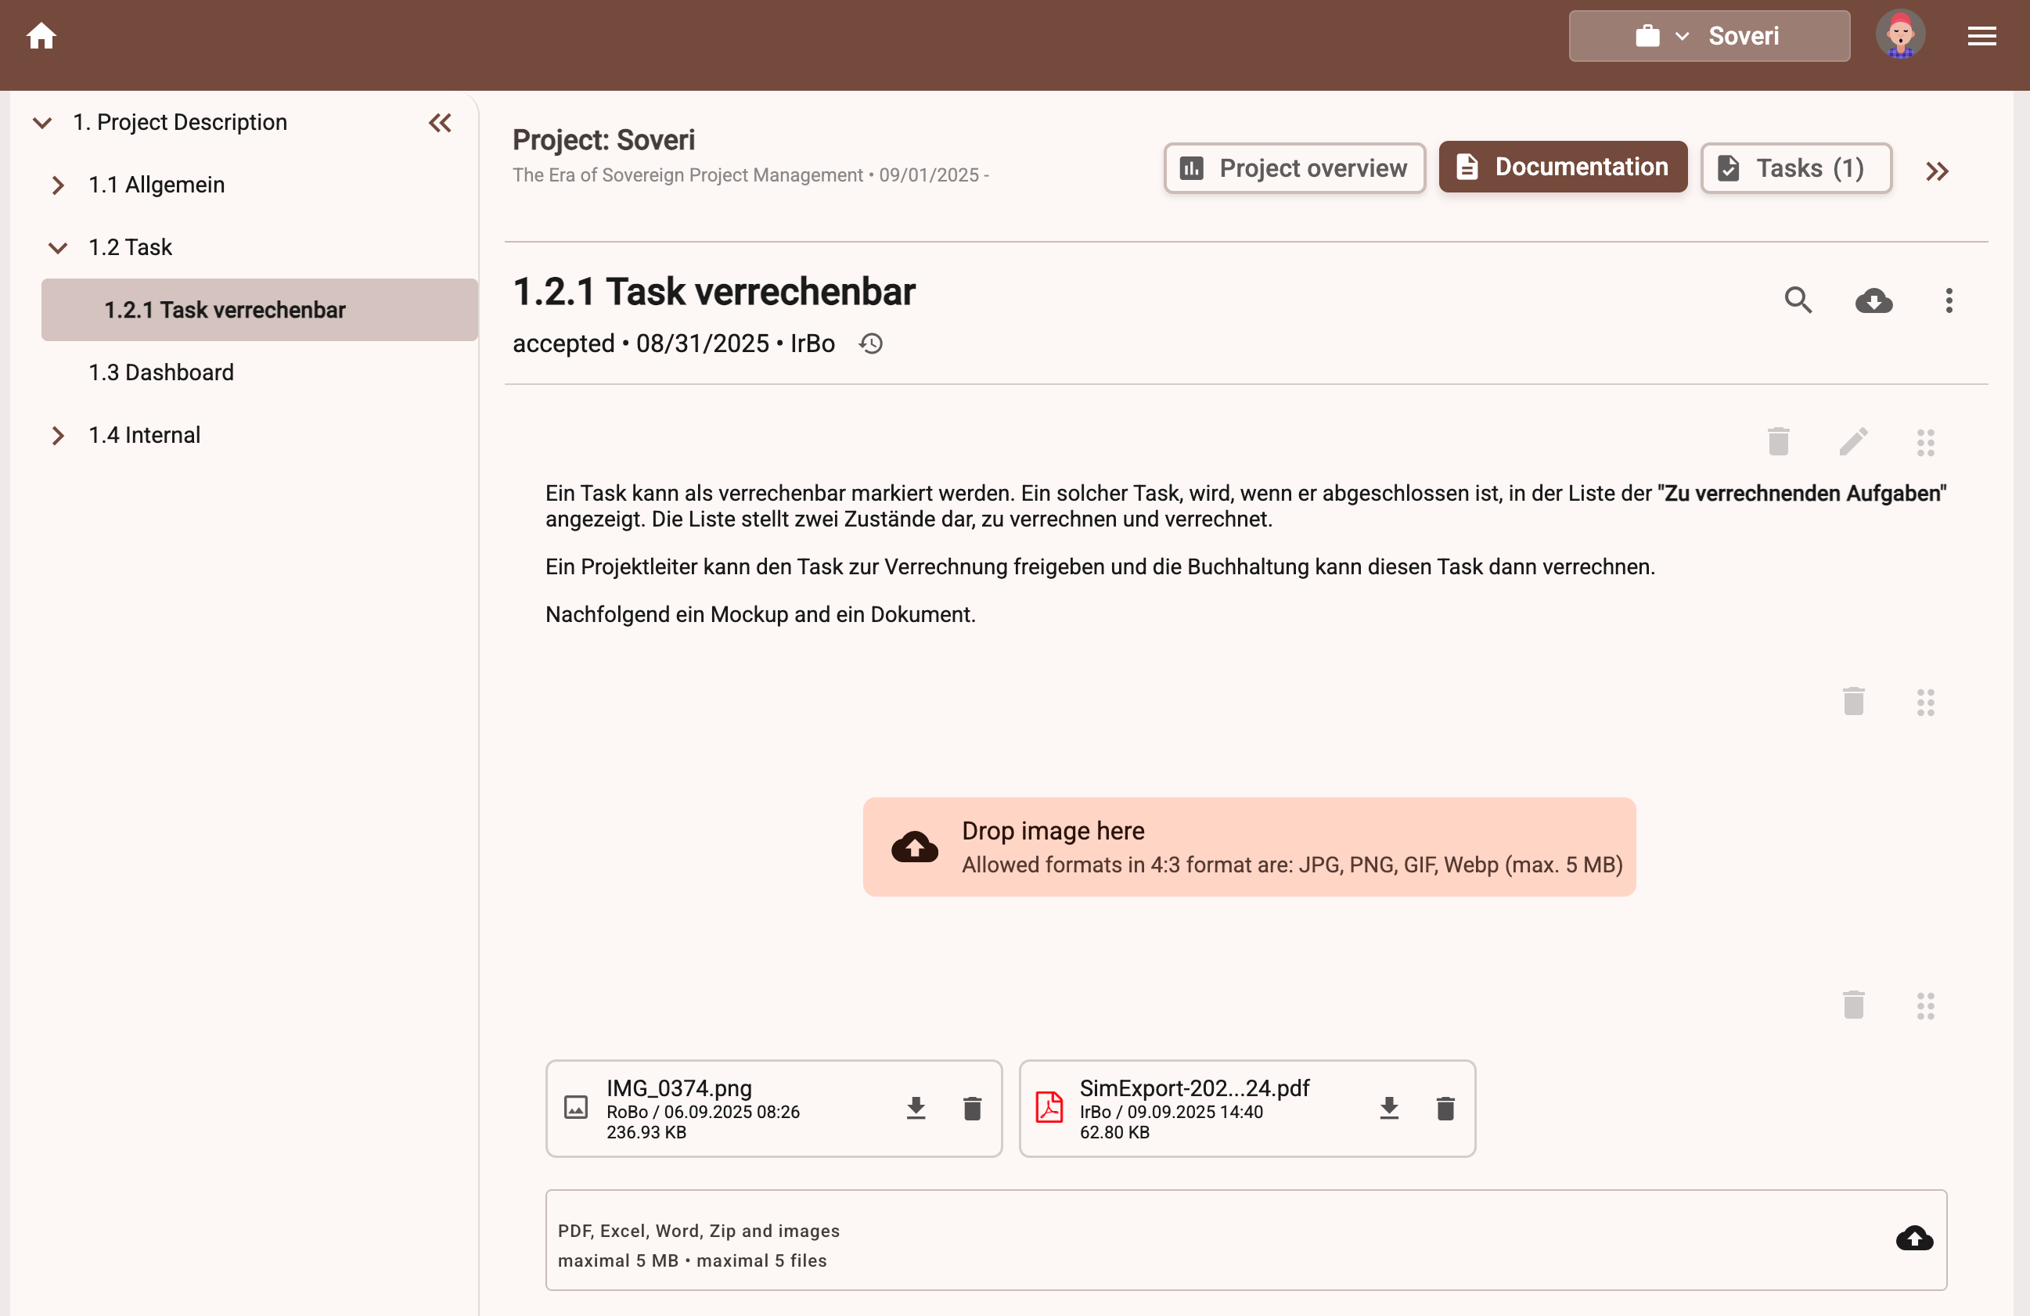Screen dimensions: 2030x1316
Task: Open the user avatar profile
Action: [x=1899, y=36]
